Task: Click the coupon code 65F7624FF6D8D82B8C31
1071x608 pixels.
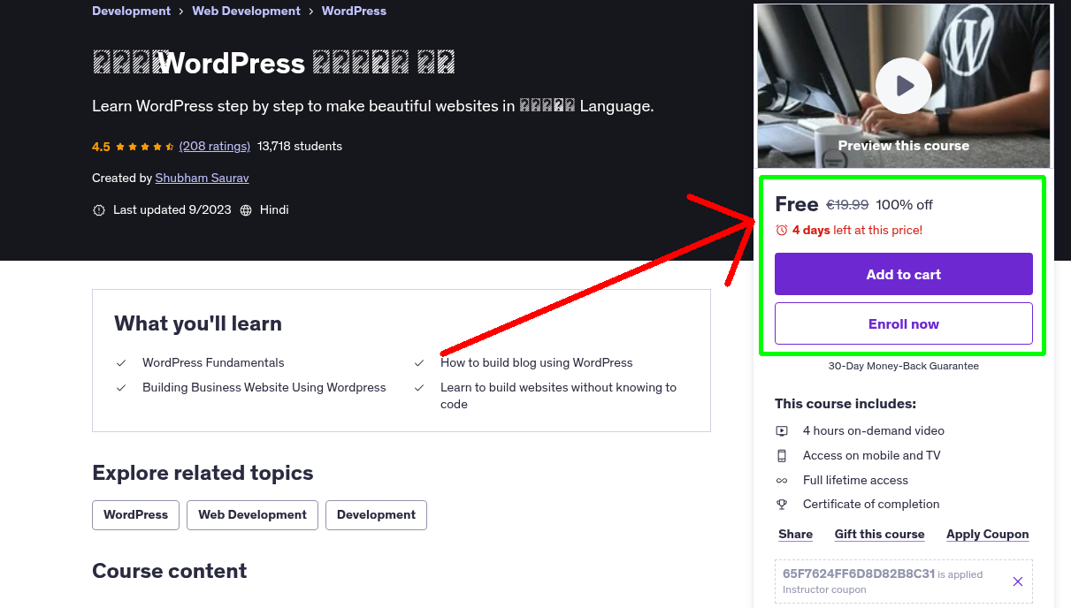Action: coord(859,574)
